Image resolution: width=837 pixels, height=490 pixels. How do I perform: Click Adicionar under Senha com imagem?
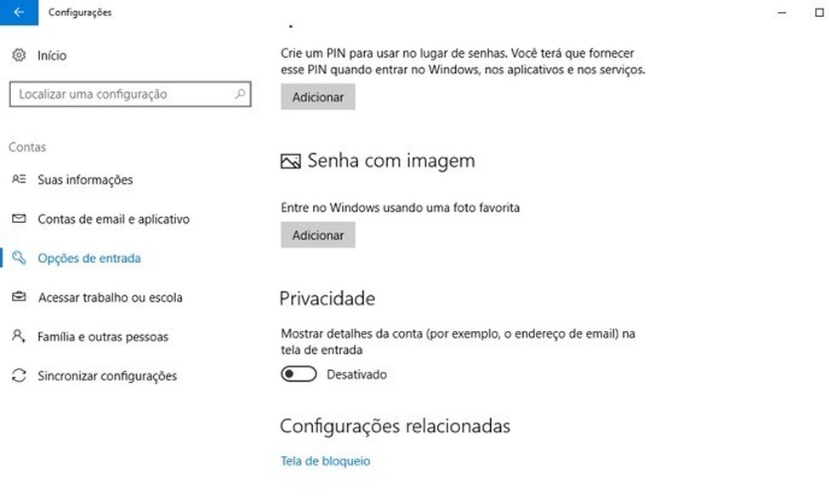(318, 235)
